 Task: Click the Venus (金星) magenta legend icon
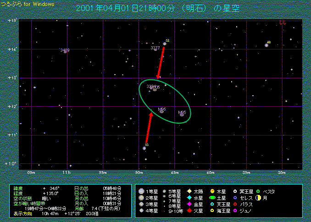point(189,204)
